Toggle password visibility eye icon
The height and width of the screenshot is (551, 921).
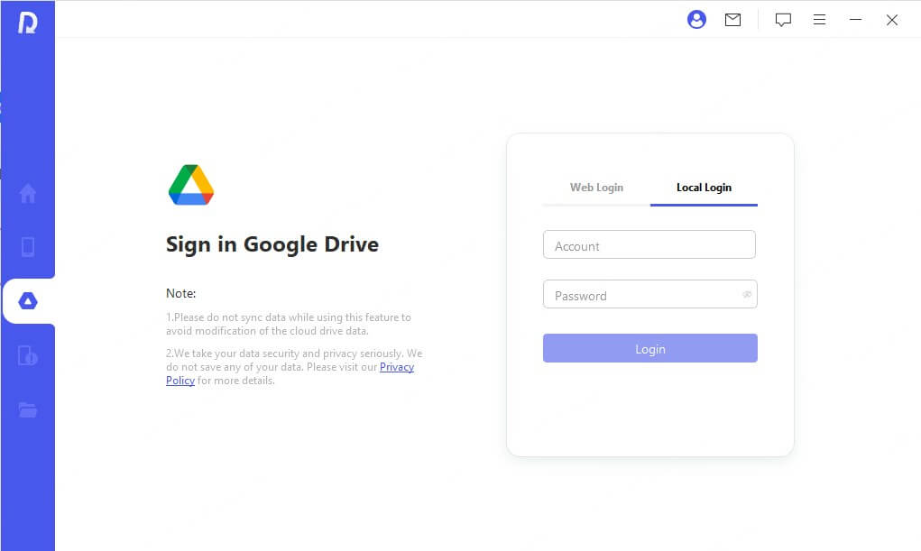click(747, 295)
